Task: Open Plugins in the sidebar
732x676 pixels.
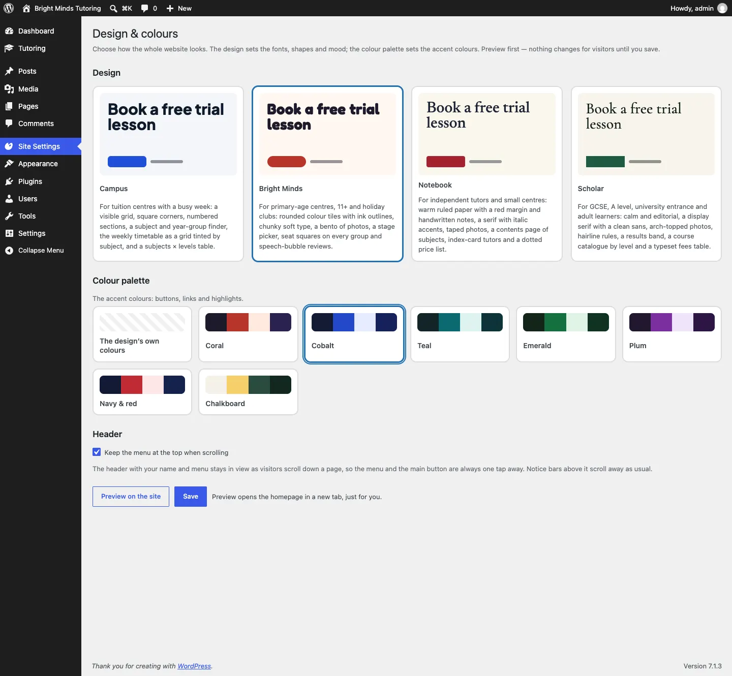Action: [x=41, y=181]
